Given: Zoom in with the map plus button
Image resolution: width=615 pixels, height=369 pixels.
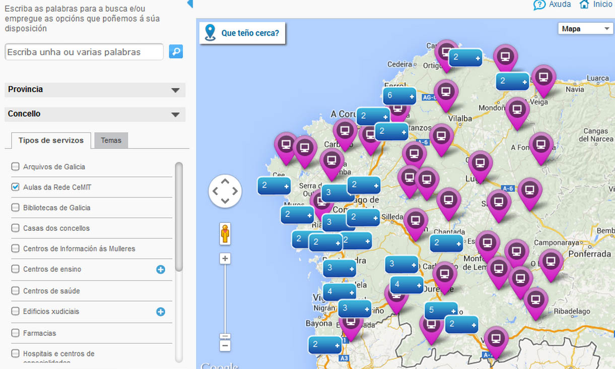Looking at the screenshot, I should [x=225, y=259].
